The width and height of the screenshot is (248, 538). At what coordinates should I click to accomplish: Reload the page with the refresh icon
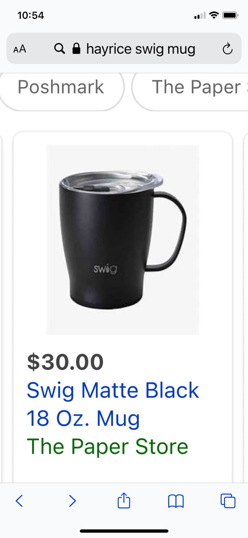(228, 49)
